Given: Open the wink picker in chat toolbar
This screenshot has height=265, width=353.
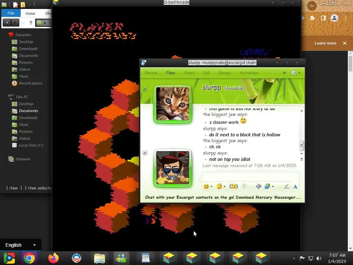Looking at the screenshot, I should tap(219, 186).
